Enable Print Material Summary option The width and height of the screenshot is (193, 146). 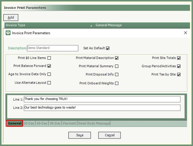(117, 66)
